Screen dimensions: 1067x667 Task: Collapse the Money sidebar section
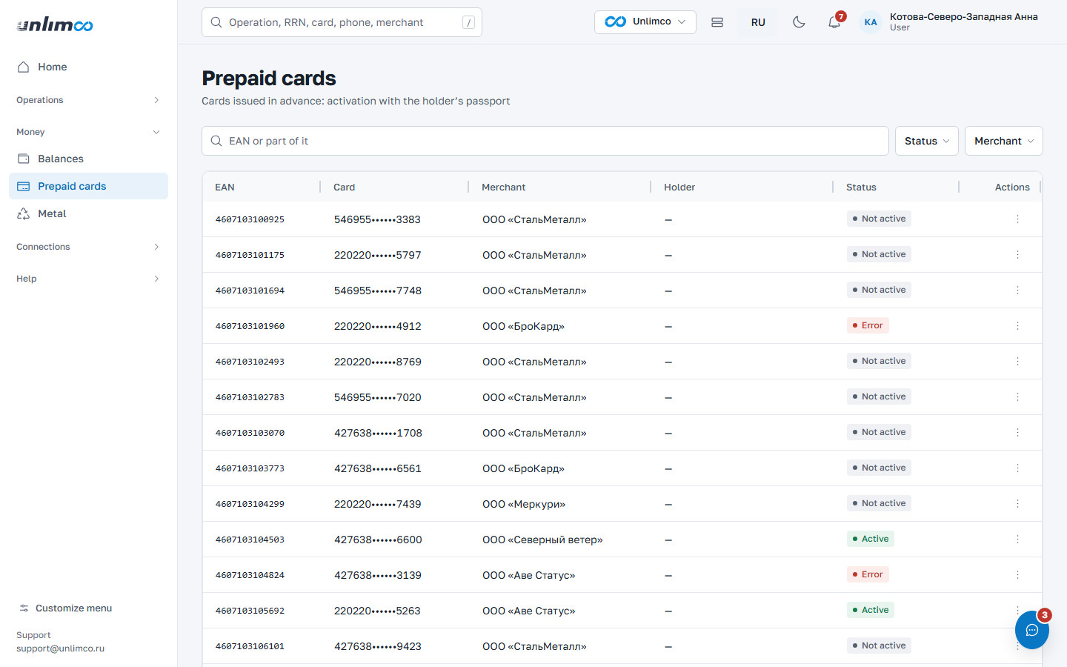coord(88,132)
